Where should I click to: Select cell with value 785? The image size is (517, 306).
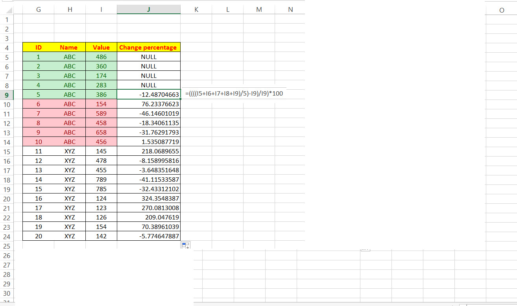(x=101, y=189)
